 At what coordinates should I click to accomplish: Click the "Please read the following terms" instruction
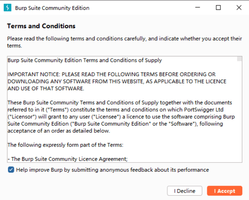pos(124,39)
